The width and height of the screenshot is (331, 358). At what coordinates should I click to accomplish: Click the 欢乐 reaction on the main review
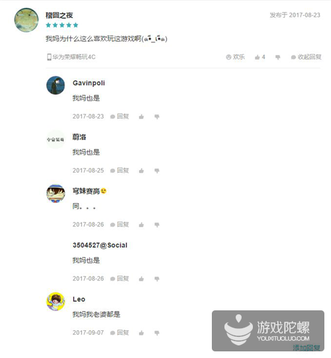[x=235, y=57]
